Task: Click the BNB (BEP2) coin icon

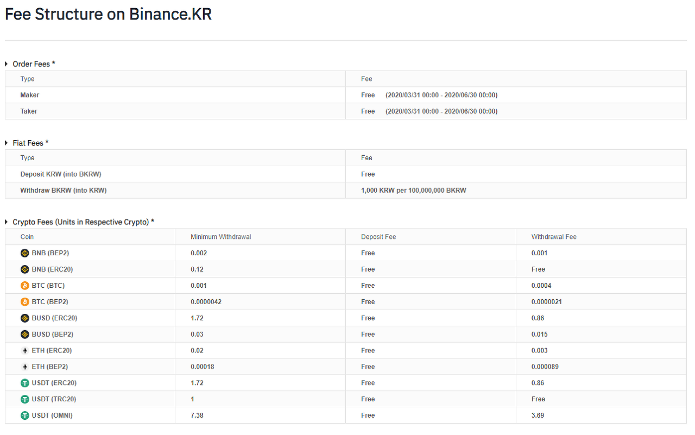Action: pos(24,253)
